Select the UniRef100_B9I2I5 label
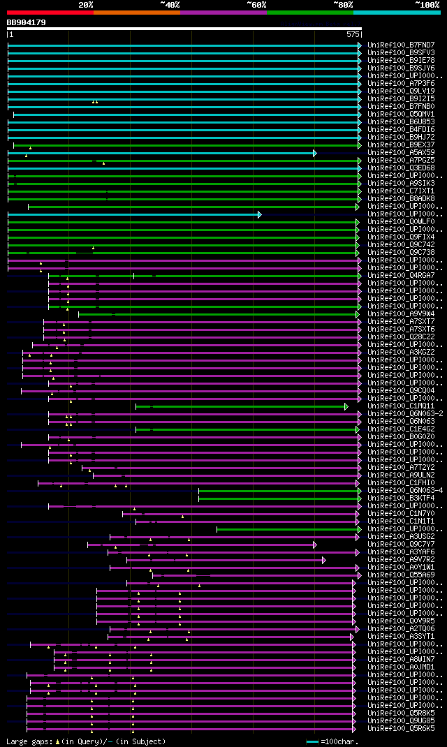The image size is (447, 747). [401, 98]
